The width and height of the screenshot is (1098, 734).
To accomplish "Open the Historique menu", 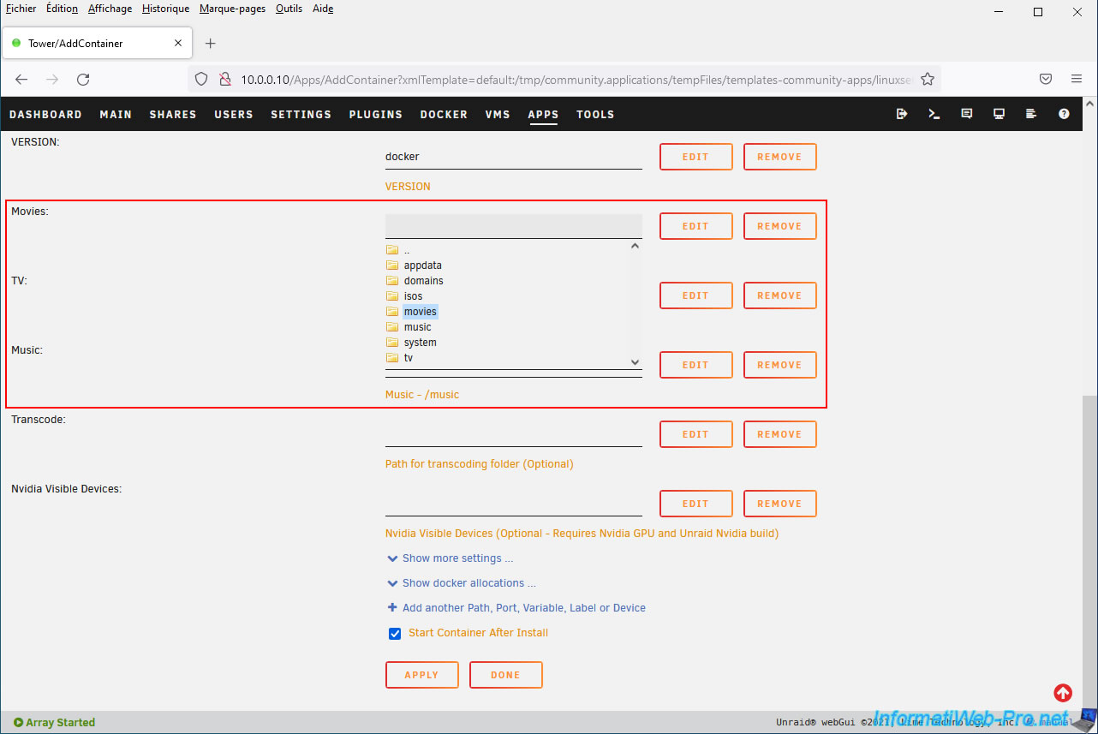I will point(165,9).
